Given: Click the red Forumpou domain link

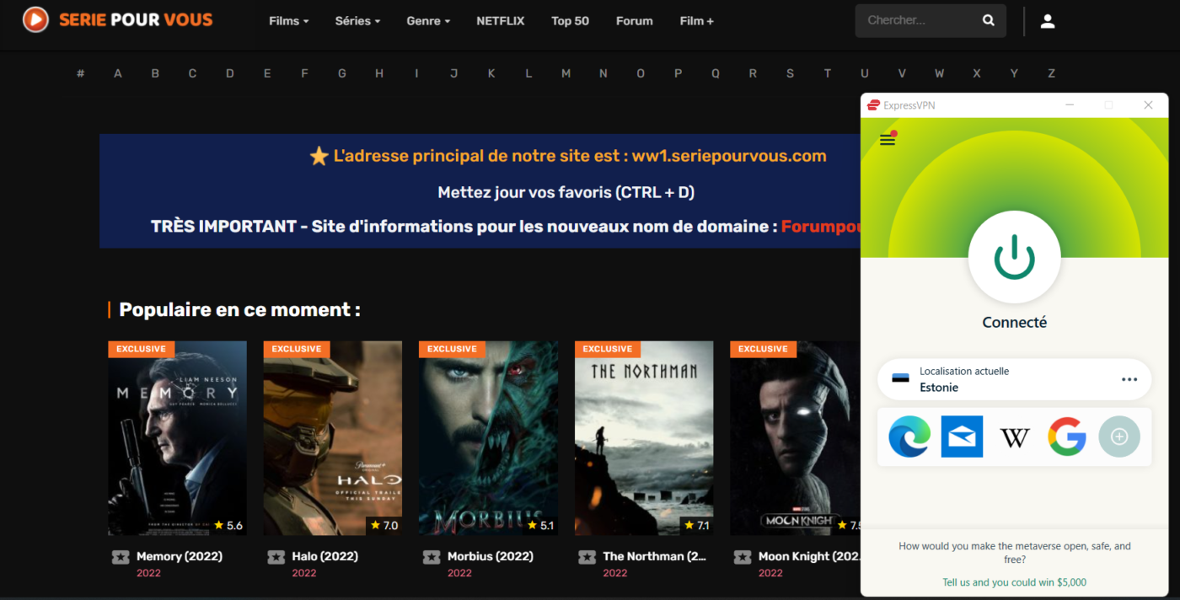Looking at the screenshot, I should point(820,227).
